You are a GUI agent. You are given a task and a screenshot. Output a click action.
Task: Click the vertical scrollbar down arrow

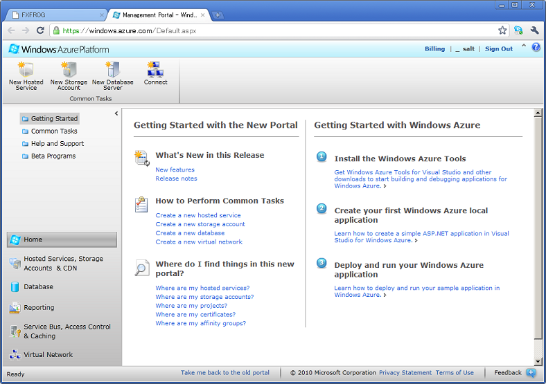(538, 361)
